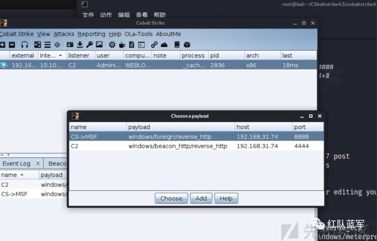Sort payload dialog by host header
The width and height of the screenshot is (377, 241).
[x=264, y=127]
